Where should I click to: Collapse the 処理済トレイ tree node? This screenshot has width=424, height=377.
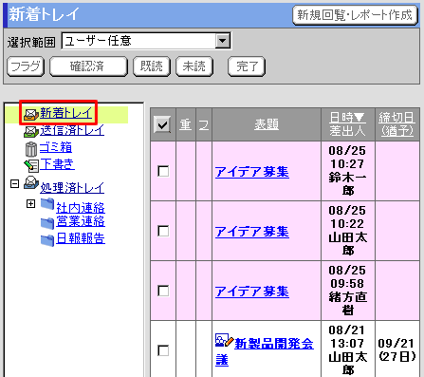point(14,184)
